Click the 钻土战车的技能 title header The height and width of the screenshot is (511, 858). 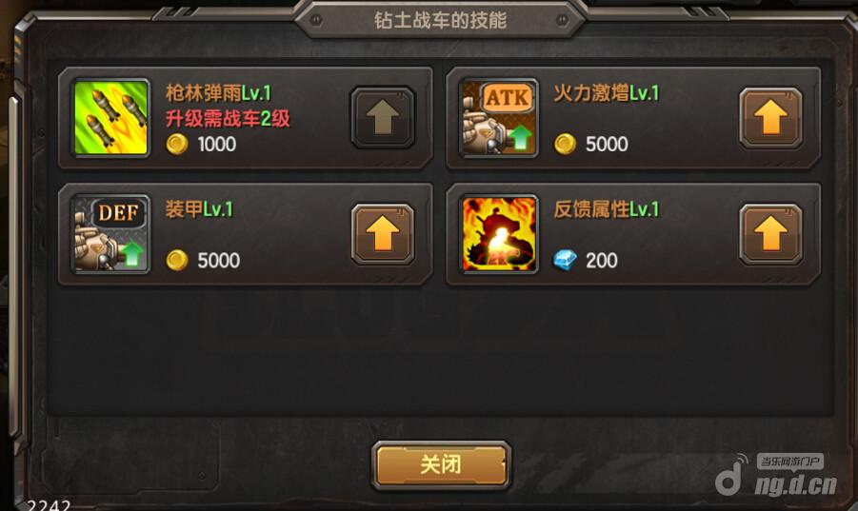[440, 20]
